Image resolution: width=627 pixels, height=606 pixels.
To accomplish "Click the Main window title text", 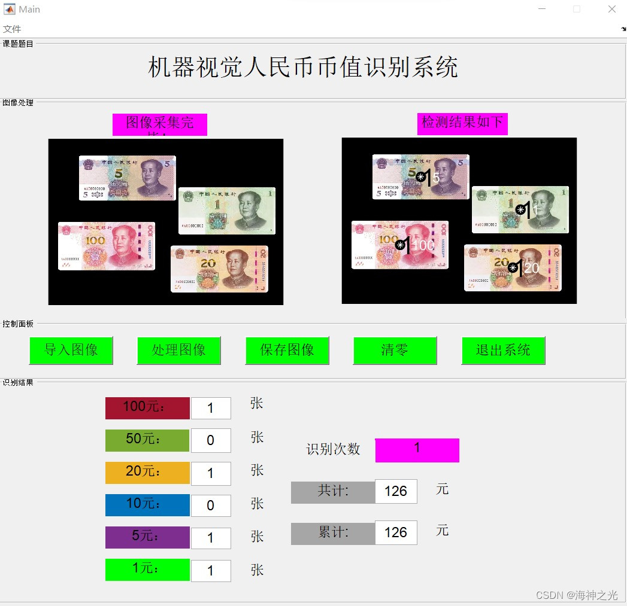I will [x=29, y=9].
